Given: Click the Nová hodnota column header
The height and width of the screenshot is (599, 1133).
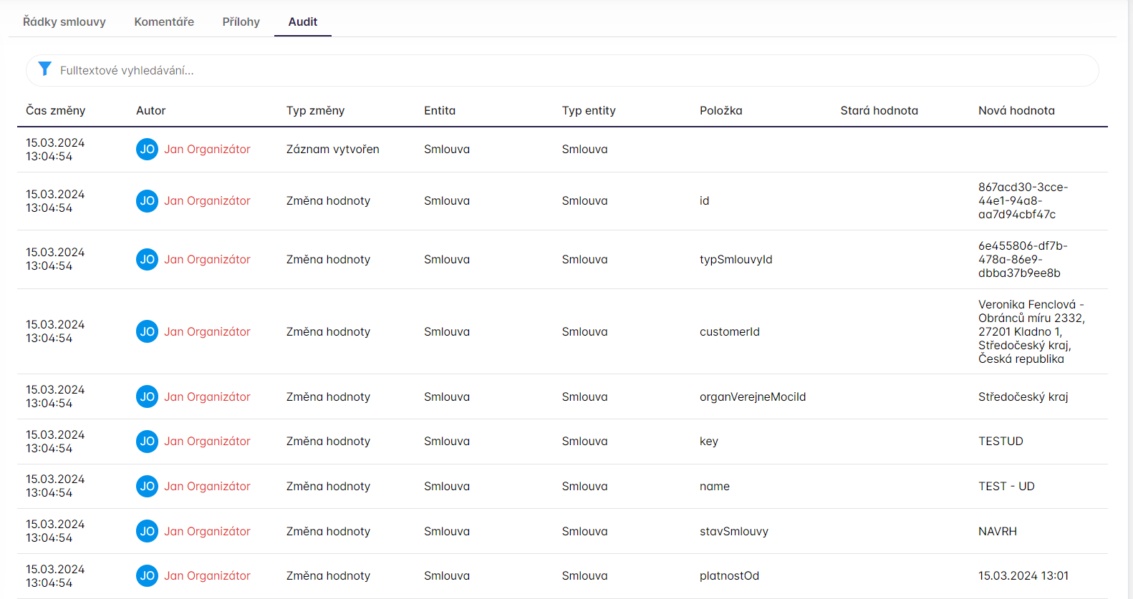Looking at the screenshot, I should [1016, 110].
